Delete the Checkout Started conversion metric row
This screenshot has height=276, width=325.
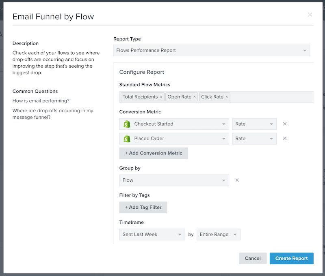[x=284, y=124]
